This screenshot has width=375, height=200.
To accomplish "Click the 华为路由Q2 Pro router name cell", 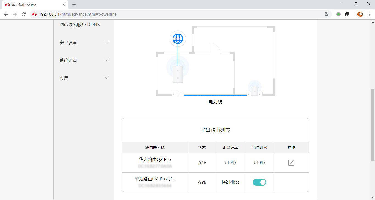I will pyautogui.click(x=155, y=163).
